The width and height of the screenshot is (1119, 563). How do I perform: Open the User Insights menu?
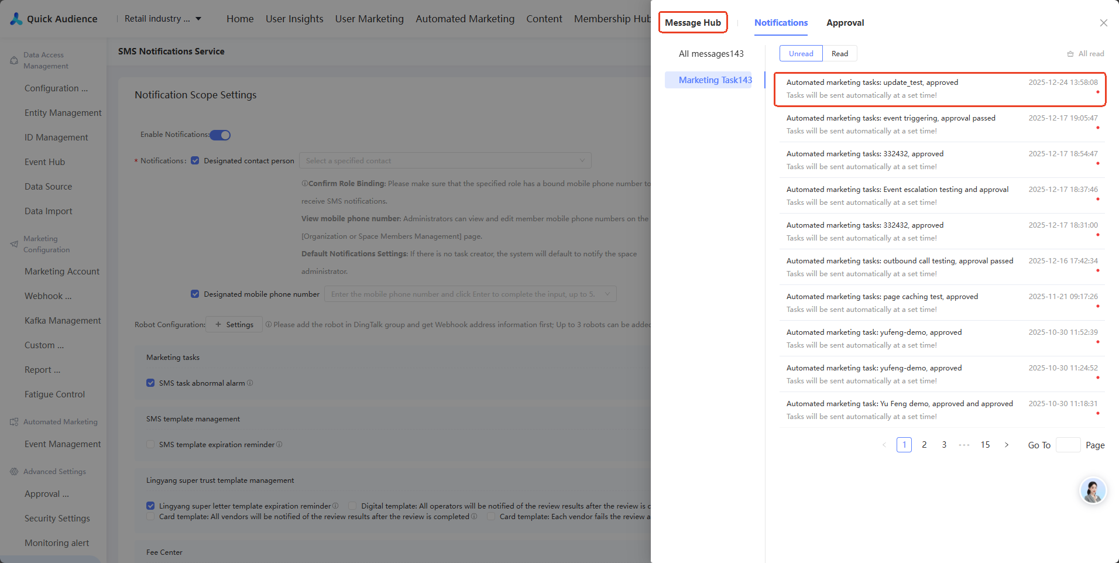(294, 19)
